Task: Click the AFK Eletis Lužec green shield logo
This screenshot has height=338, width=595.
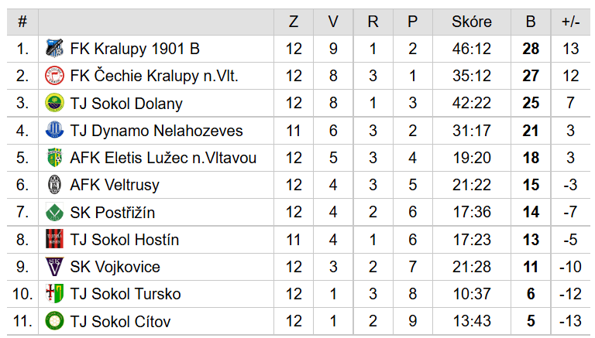Action: 54,158
